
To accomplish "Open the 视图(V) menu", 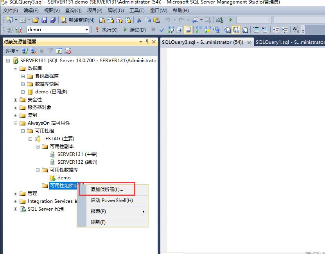I will click(x=52, y=11).
